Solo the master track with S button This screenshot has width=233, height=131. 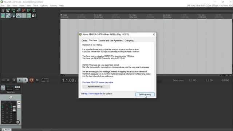coord(19,107)
